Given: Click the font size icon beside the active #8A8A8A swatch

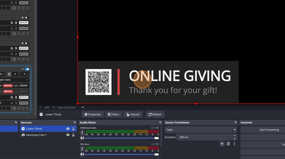Looking at the screenshot, I should (12, 103).
